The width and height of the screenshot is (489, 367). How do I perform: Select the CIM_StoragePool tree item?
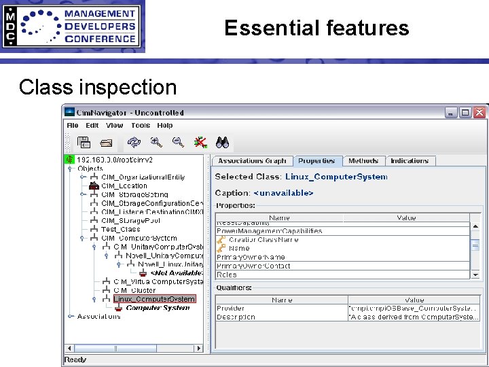tap(130, 221)
